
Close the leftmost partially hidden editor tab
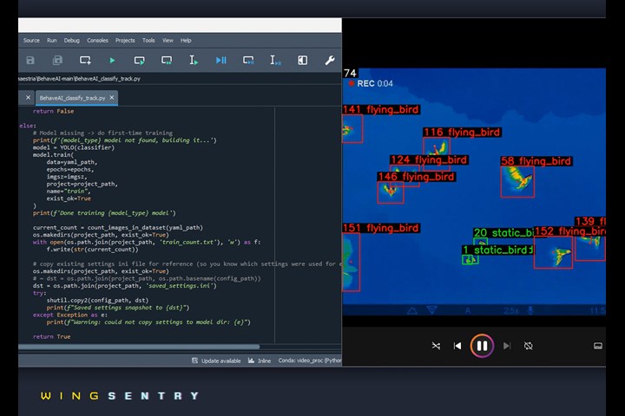[28, 98]
